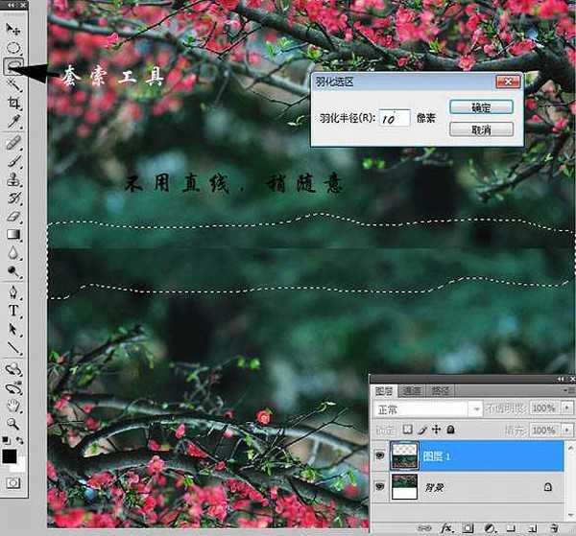576x536 pixels.
Task: Switch to the 通道 tab
Action: click(411, 390)
